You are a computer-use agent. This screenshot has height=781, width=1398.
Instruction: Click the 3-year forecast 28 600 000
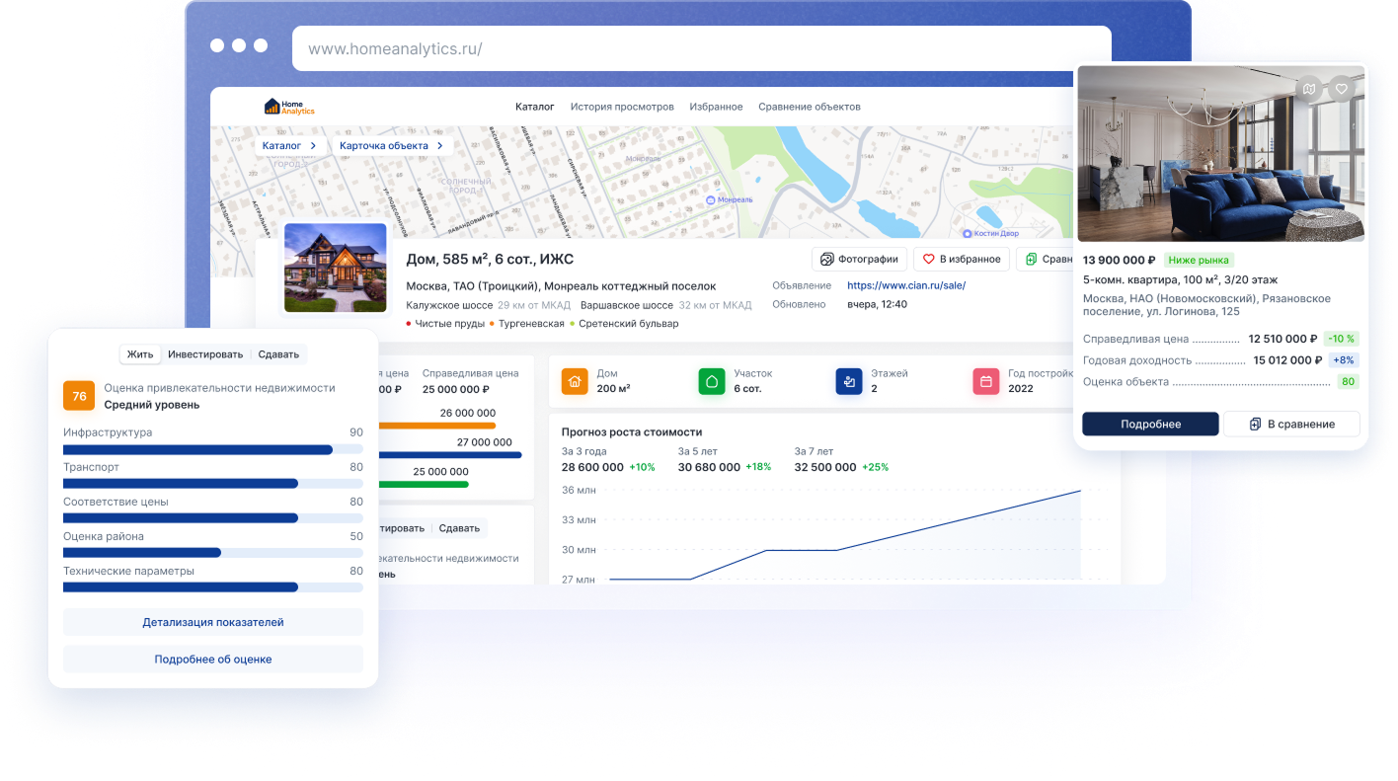[592, 467]
